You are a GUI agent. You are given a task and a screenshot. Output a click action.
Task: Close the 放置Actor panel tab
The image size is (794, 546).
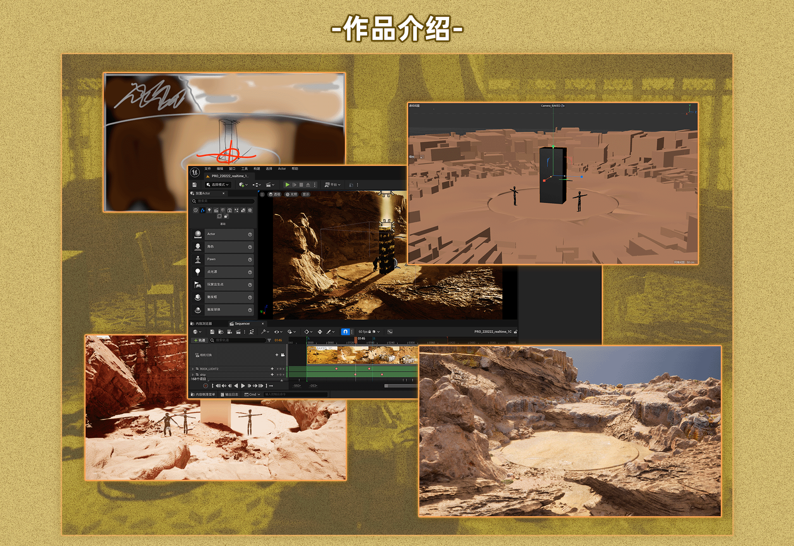(224, 194)
